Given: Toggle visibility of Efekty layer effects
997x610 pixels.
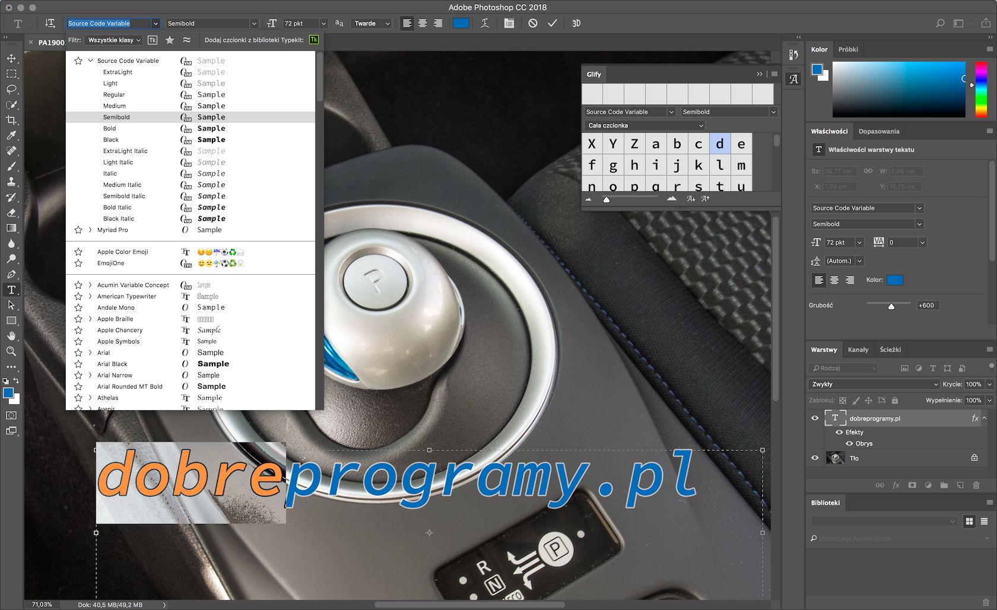Looking at the screenshot, I should pos(839,433).
